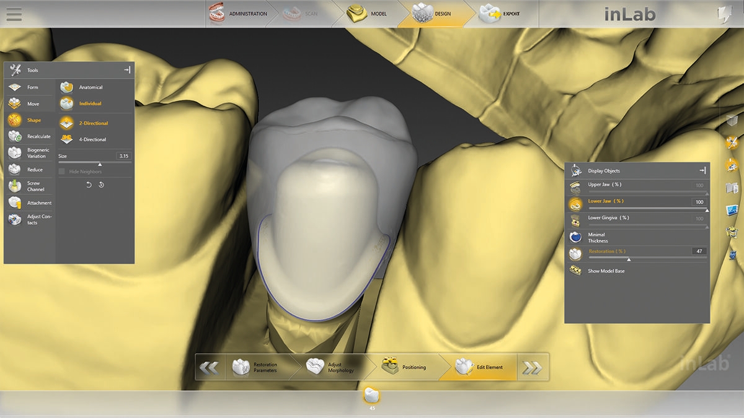Select the Move tool icon
The height and width of the screenshot is (418, 744).
(15, 103)
